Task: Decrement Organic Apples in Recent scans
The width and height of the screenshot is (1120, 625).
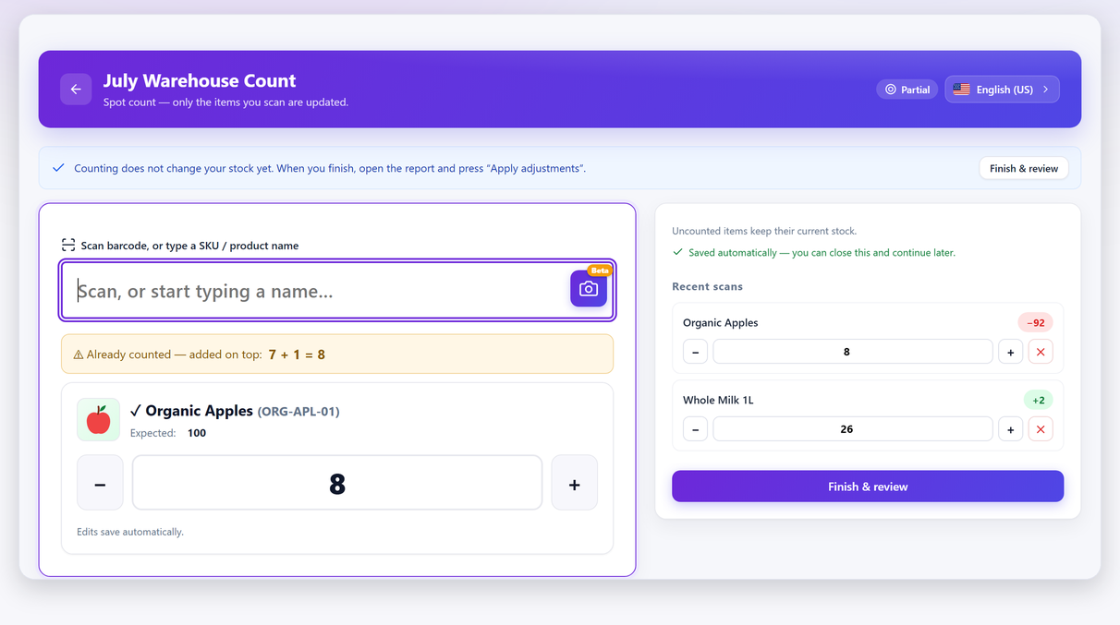Action: tap(695, 352)
